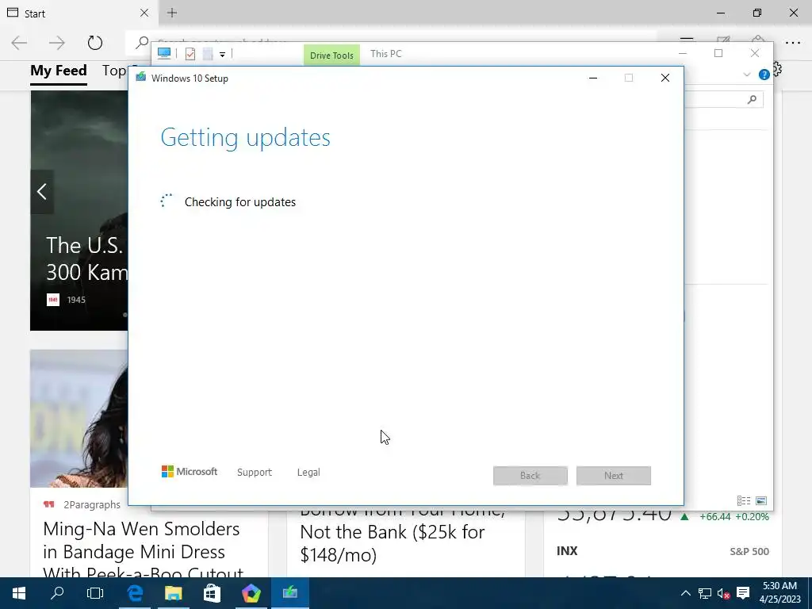Open Microsoft Edge from taskbar
Viewport: 812px width, 609px height.
point(135,593)
